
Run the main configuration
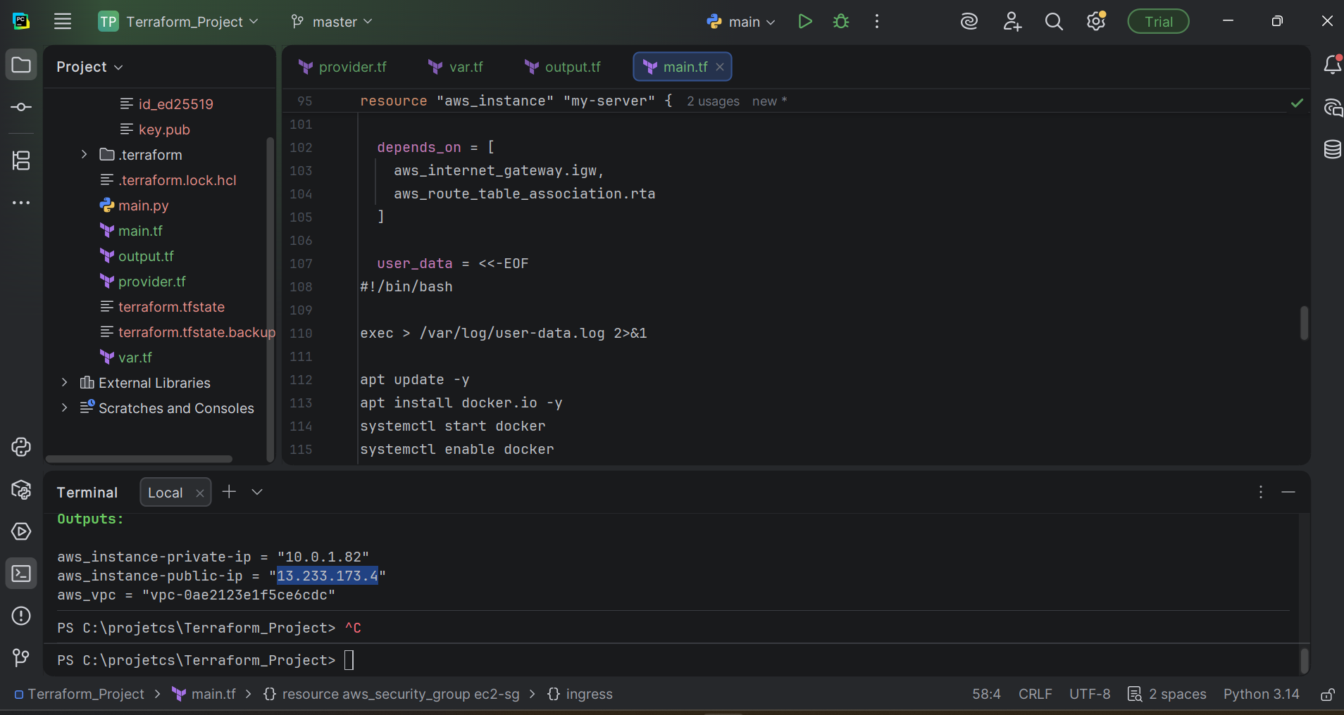pos(805,22)
